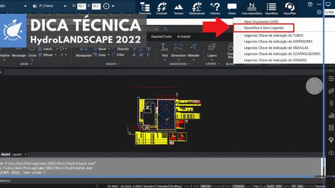Viewport: 335px width, 188px height.
Task: Select Legenda: Chave de indicação de VÁLVULAS
Action: [x=276, y=48]
